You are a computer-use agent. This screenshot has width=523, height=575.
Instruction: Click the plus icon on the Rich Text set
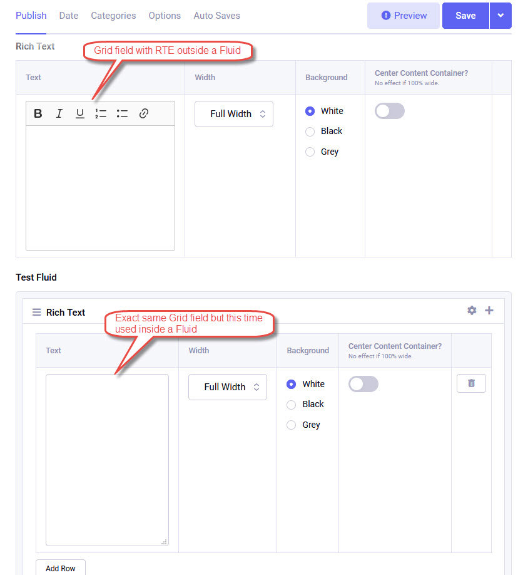click(x=489, y=310)
